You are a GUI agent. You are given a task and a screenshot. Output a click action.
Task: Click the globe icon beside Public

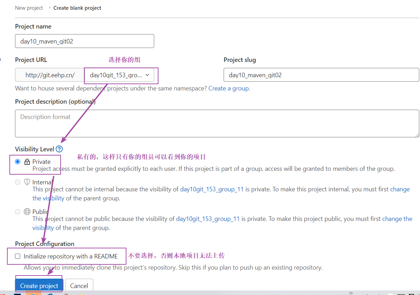pyautogui.click(x=27, y=212)
